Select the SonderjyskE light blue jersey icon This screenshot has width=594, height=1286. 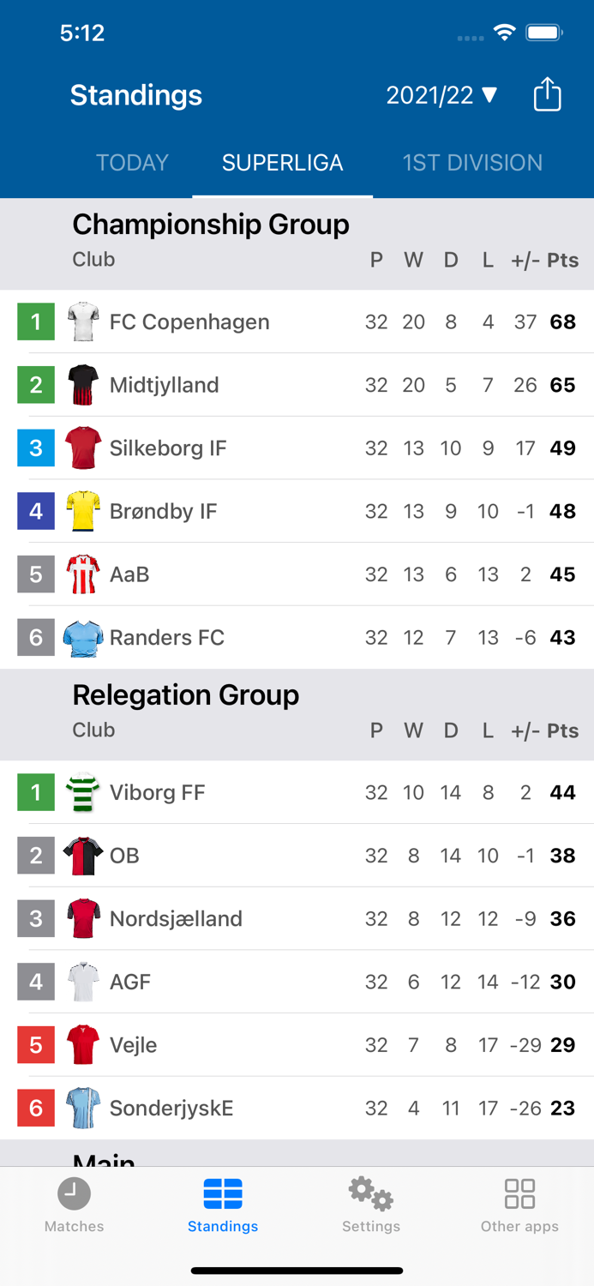(83, 1108)
